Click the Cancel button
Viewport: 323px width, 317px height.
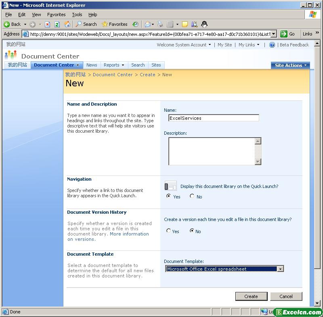tap(286, 296)
